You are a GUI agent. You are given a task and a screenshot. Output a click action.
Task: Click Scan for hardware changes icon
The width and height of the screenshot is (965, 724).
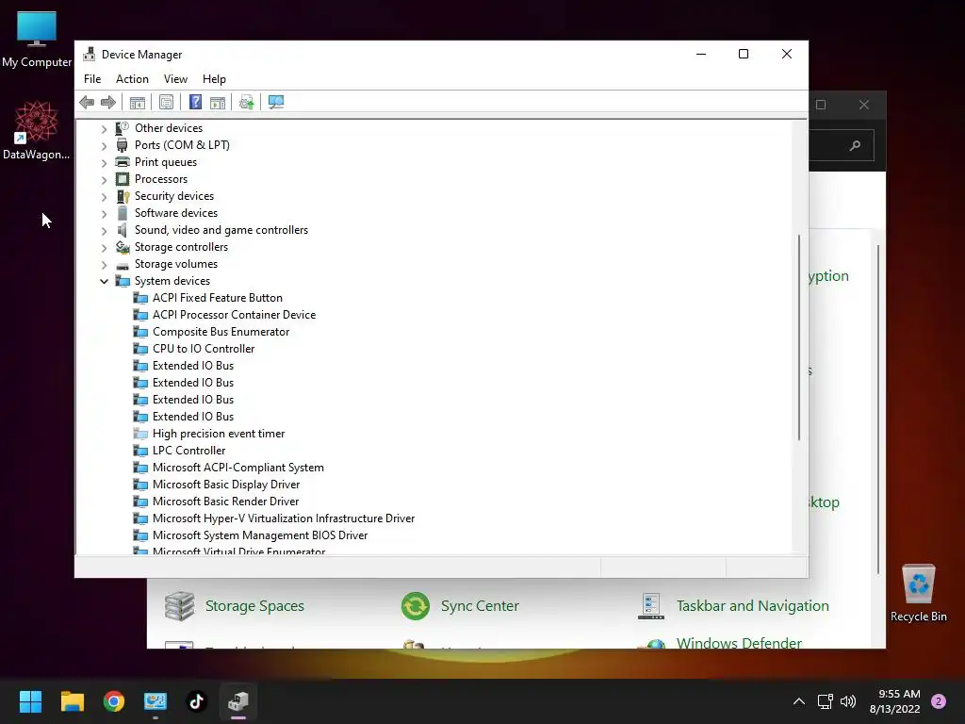(276, 102)
